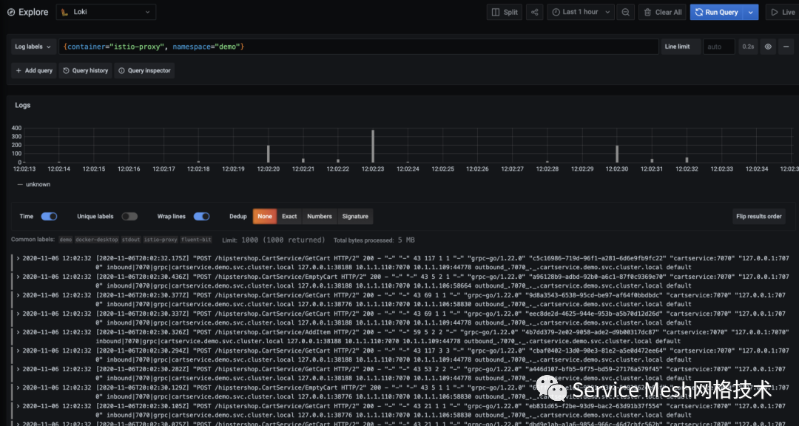Open the Loki datasource dropdown
This screenshot has height=426, width=799.
tap(106, 13)
